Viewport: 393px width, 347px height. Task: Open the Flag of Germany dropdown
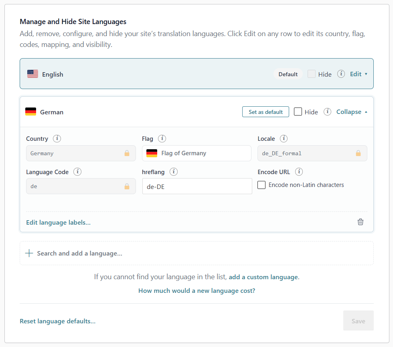tap(196, 153)
